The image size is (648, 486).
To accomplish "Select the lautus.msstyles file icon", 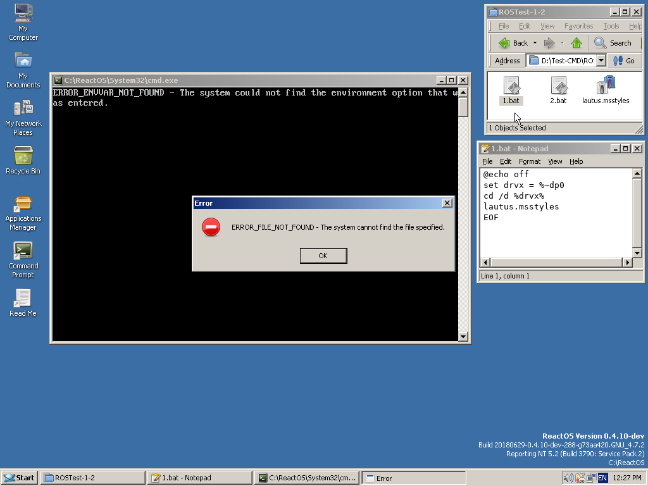I will tap(606, 86).
